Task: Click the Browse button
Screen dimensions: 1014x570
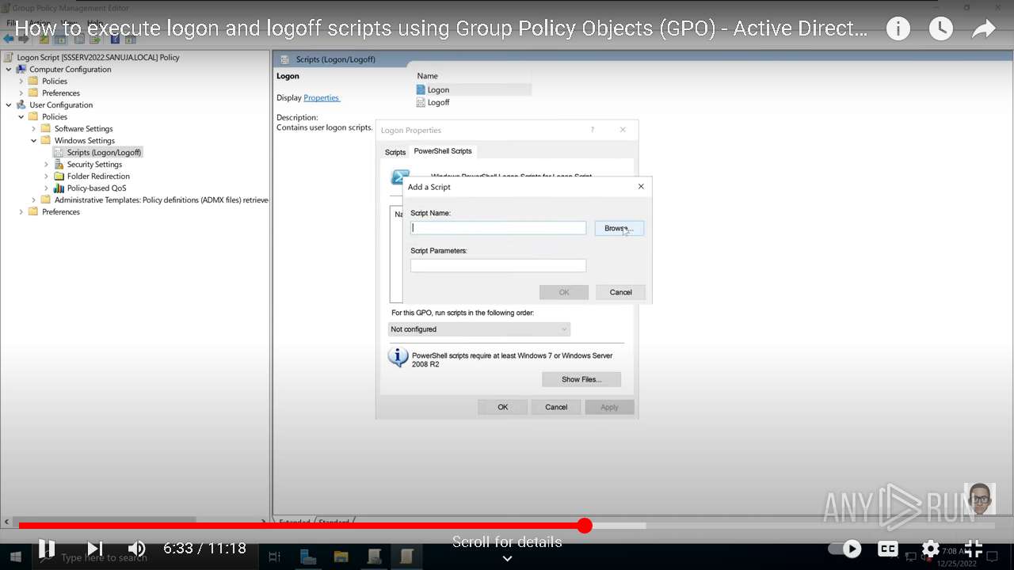Action: click(x=619, y=228)
